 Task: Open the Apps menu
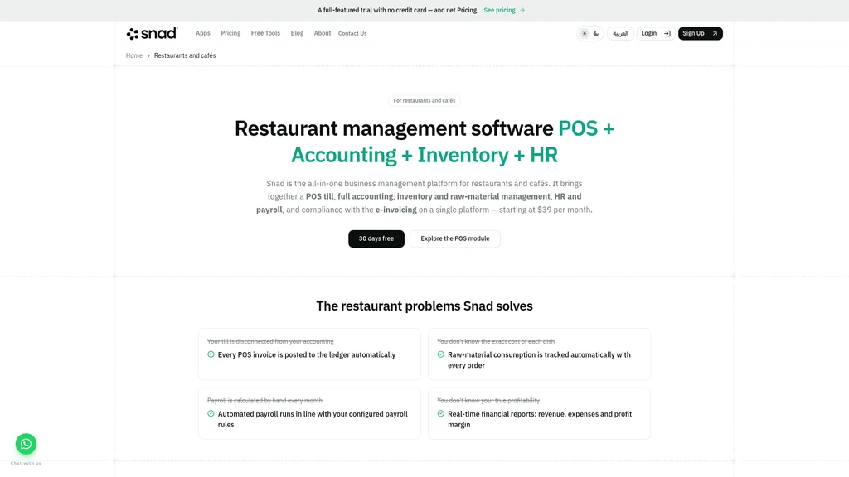click(203, 33)
